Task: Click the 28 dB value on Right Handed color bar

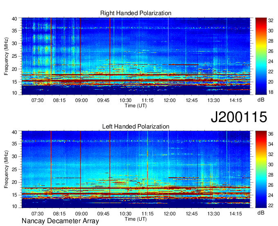Action: tap(271, 41)
